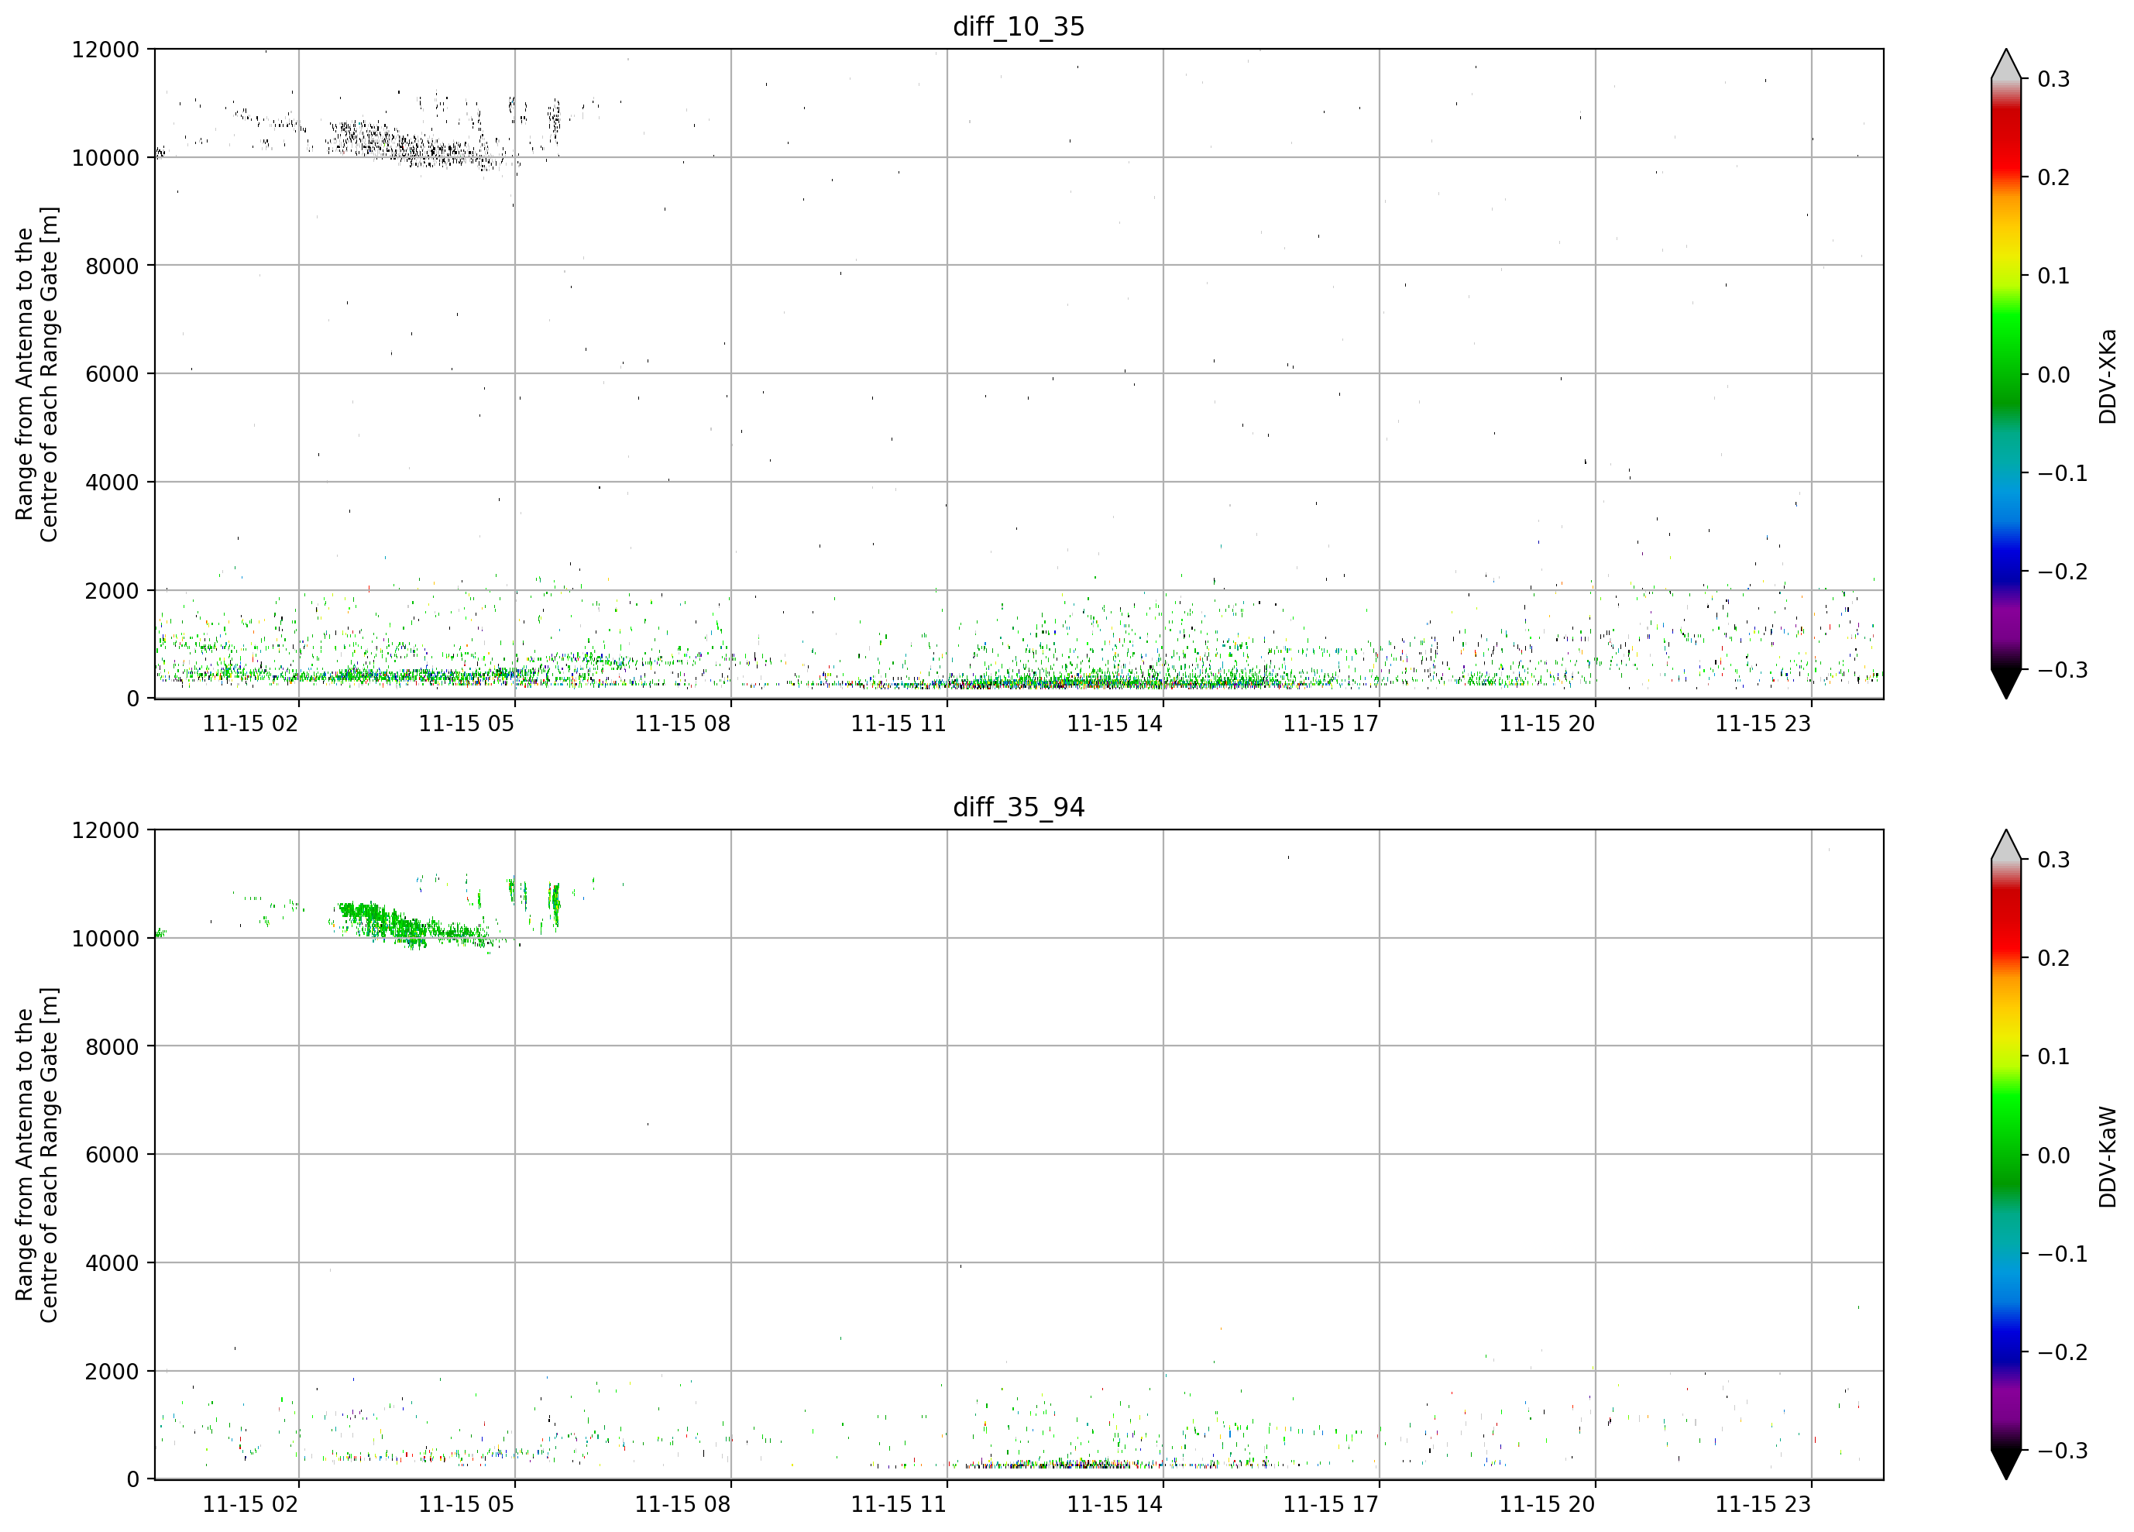Click '11-15 11' x-tick under diff_10_35 plot
Image resolution: width=2134 pixels, height=1532 pixels.
click(899, 723)
